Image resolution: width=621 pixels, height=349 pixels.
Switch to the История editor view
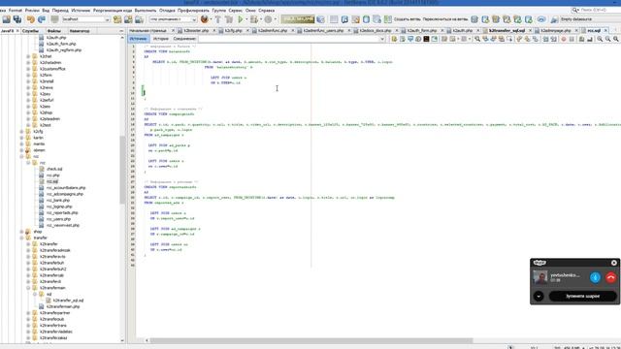[x=161, y=39]
